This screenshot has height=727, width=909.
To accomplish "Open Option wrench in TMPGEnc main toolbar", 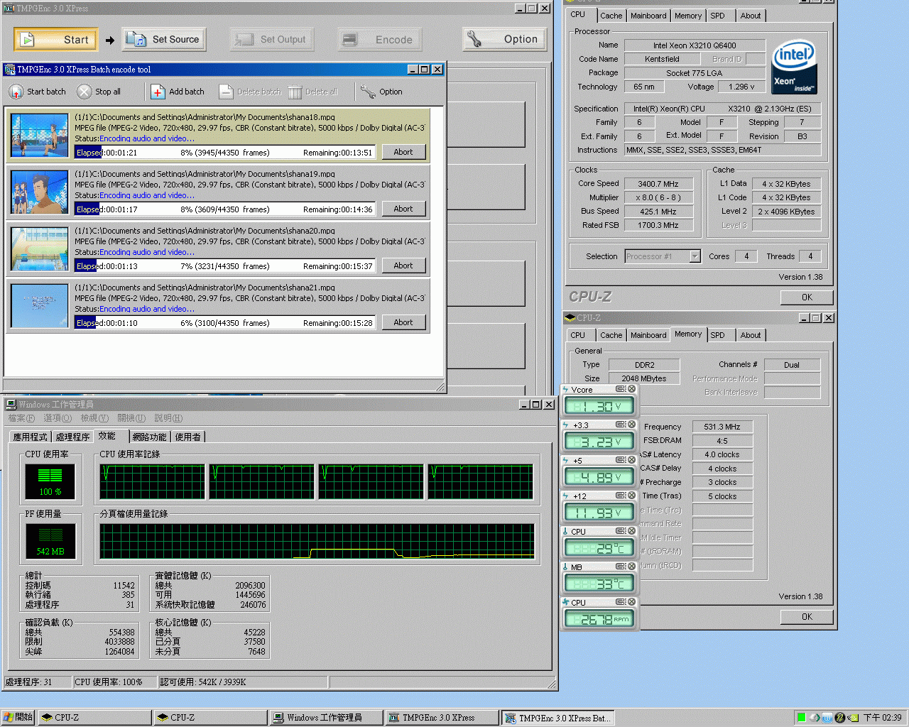I will pos(505,39).
